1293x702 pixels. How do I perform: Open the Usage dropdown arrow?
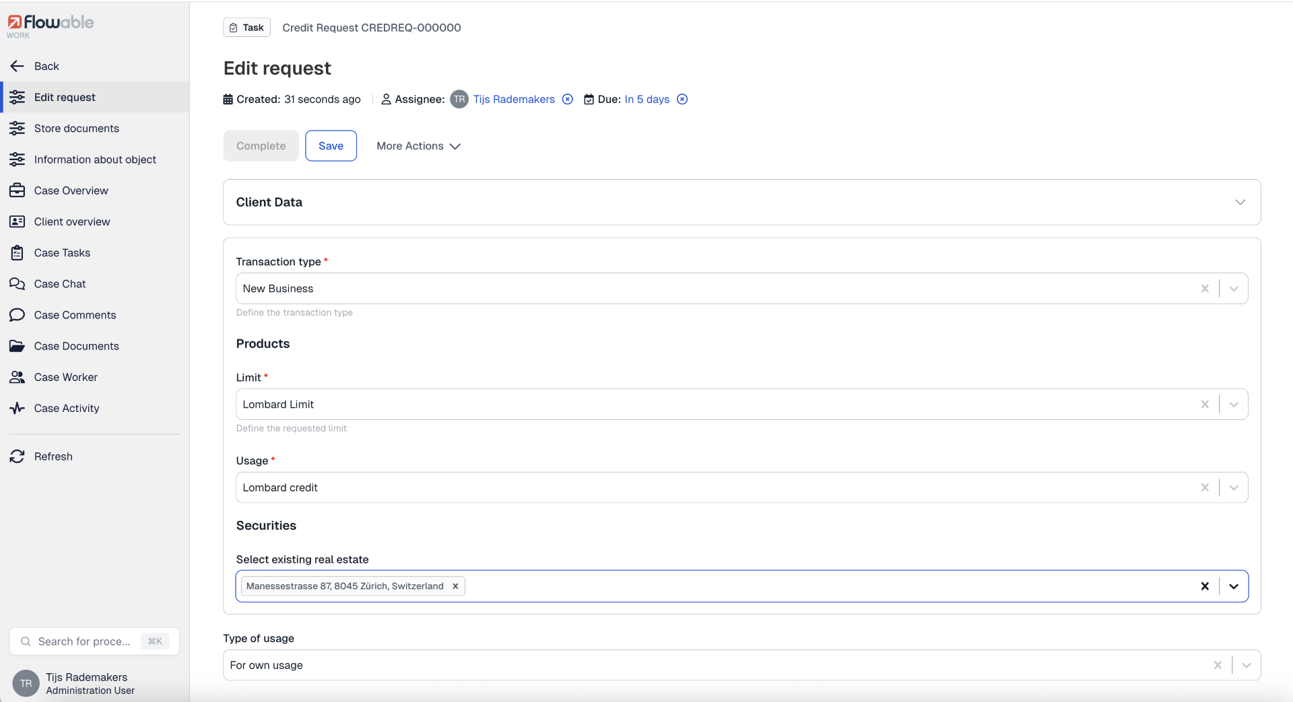[x=1234, y=488]
